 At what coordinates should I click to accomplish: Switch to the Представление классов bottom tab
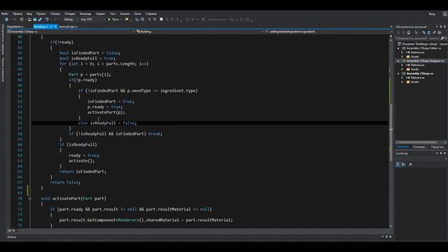(438, 147)
